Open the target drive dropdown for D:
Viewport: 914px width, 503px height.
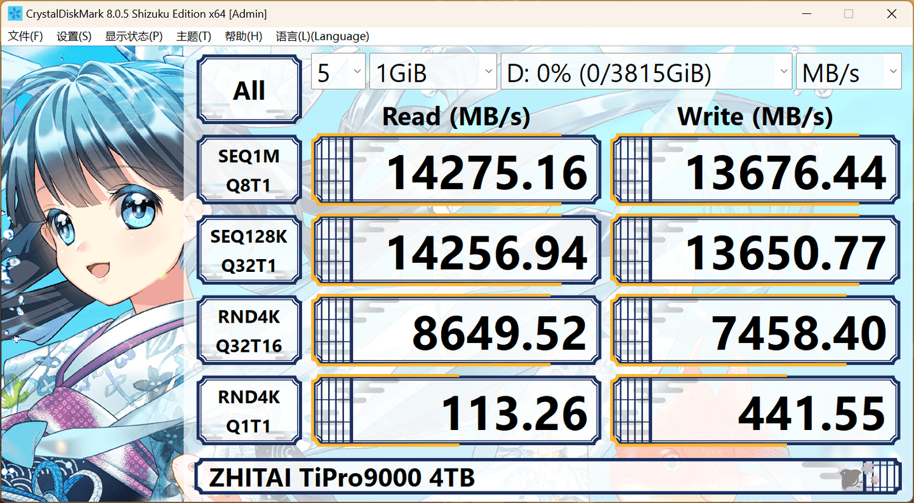[x=646, y=71]
